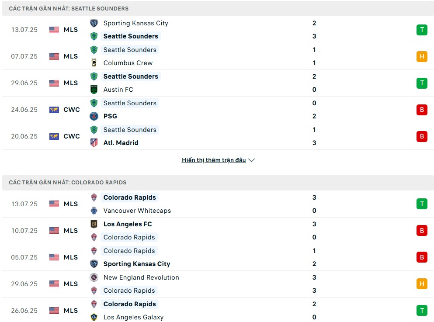Select the red B badge for the Los Angeles FC match
This screenshot has height=322, width=434.
point(422,230)
